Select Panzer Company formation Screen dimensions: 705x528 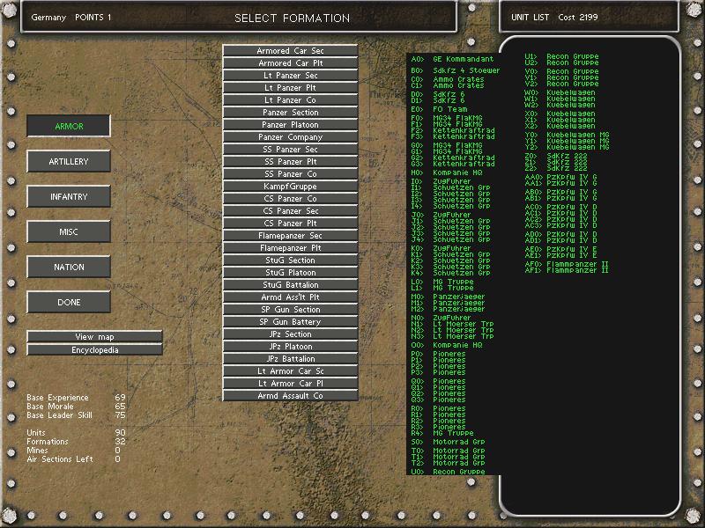(x=290, y=137)
